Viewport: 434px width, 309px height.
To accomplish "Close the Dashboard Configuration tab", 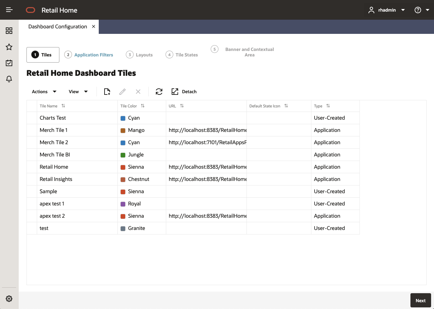I will [94, 26].
